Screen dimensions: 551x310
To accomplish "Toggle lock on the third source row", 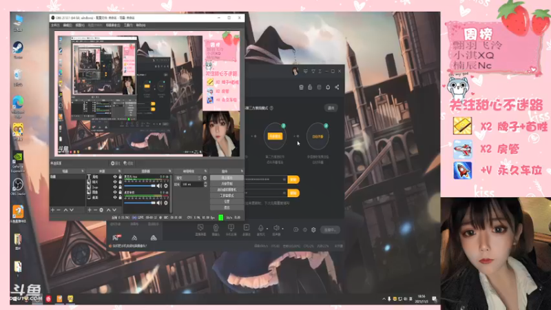I will click(x=120, y=187).
